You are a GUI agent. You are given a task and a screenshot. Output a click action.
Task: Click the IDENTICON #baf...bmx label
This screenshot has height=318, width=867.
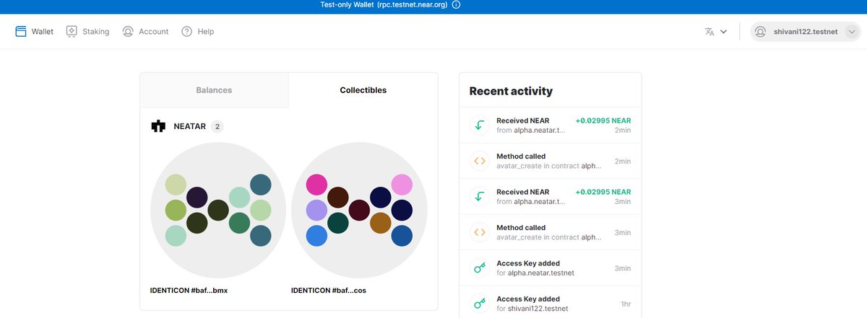pos(189,291)
